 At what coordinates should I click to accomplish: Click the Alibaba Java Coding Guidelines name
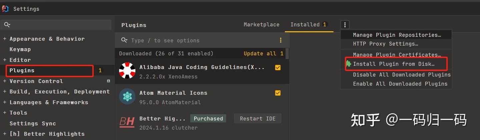[202, 67]
